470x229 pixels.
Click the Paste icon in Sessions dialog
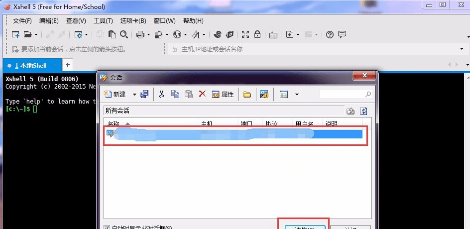pyautogui.click(x=189, y=94)
